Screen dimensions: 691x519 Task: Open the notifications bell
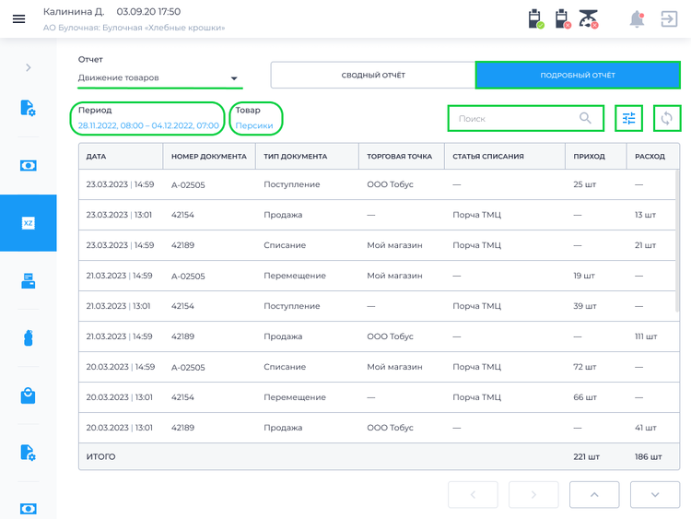[x=637, y=19]
